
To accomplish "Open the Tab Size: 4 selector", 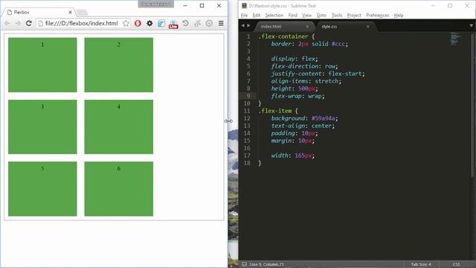I will pyautogui.click(x=421, y=264).
